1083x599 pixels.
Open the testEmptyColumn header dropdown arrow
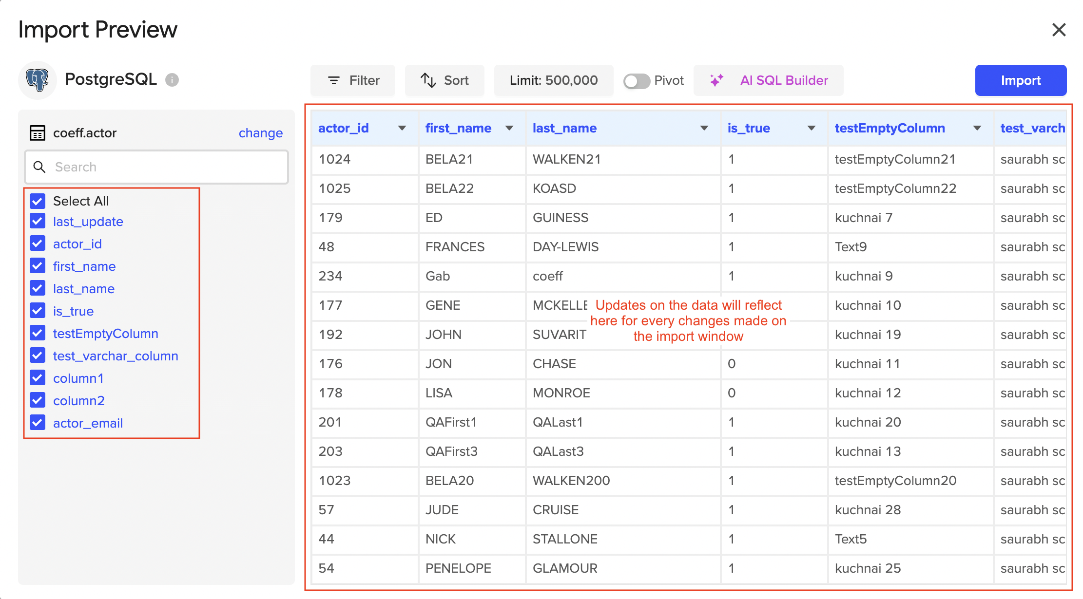click(x=977, y=128)
